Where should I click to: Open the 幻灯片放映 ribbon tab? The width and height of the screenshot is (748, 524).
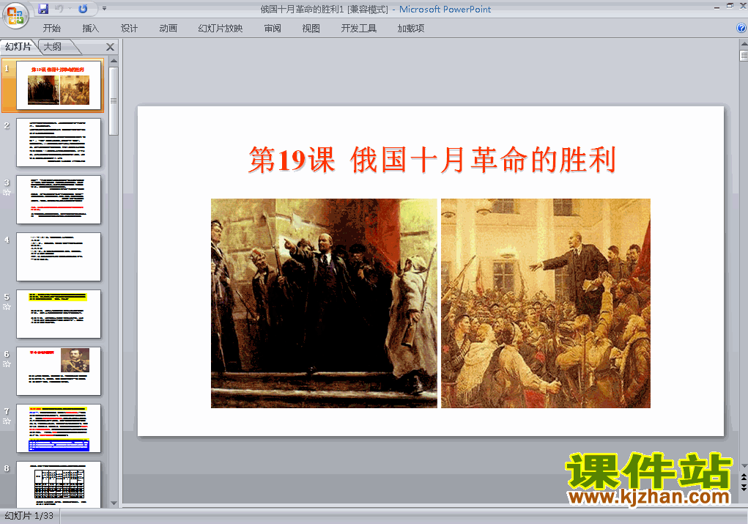(220, 28)
